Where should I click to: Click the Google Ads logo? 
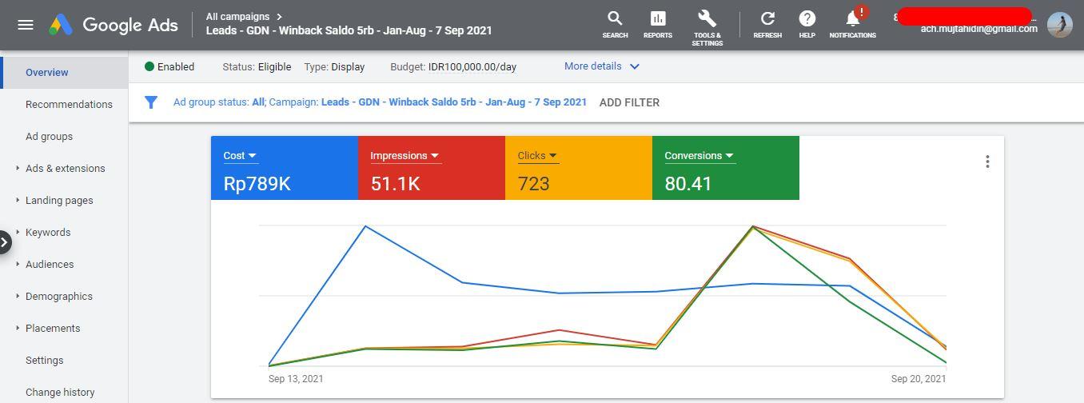tap(114, 25)
